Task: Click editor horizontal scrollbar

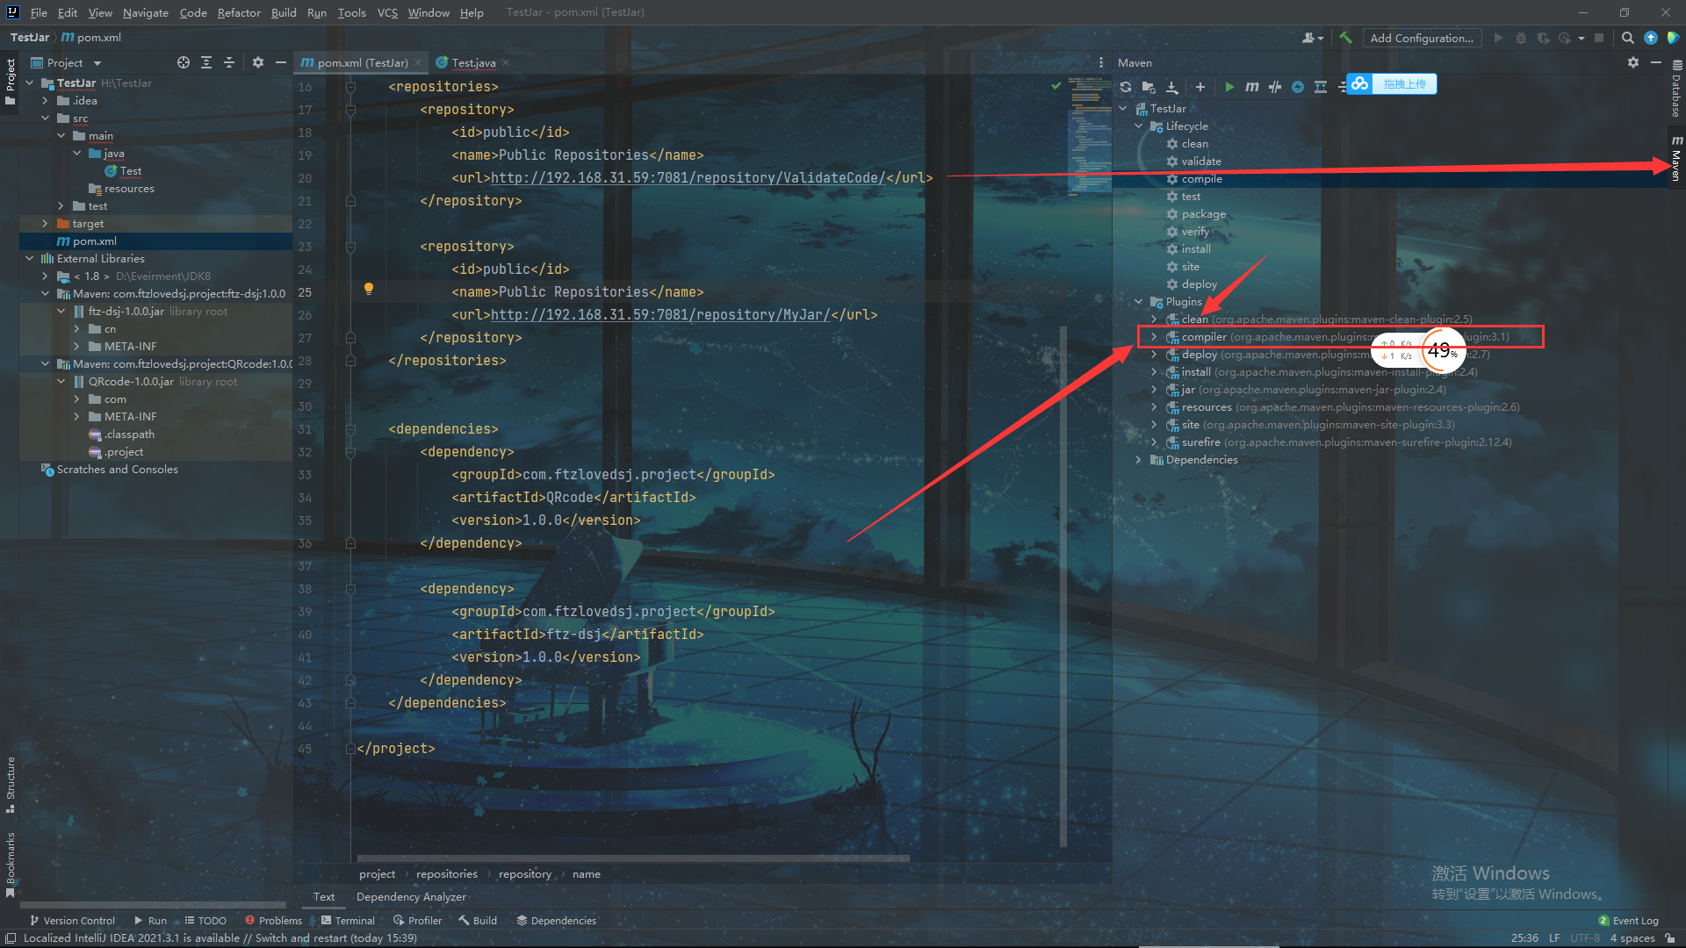Action: [x=632, y=858]
